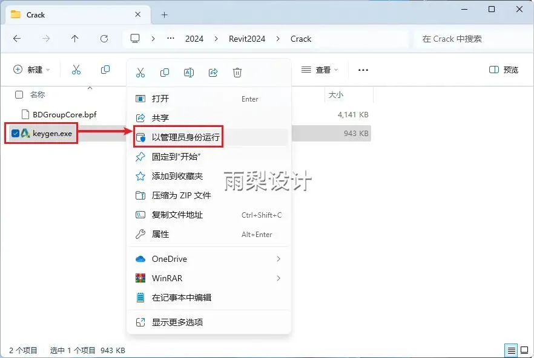Select the Crack tab

click(x=78, y=15)
